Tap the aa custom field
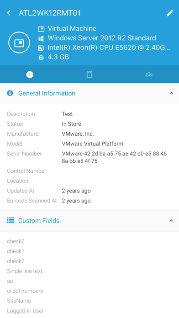 (x=10, y=281)
